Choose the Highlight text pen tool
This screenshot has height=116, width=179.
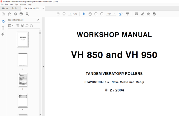click(142, 14)
